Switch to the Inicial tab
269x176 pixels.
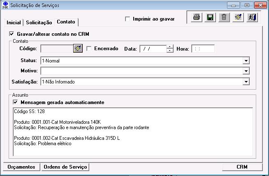(x=14, y=22)
